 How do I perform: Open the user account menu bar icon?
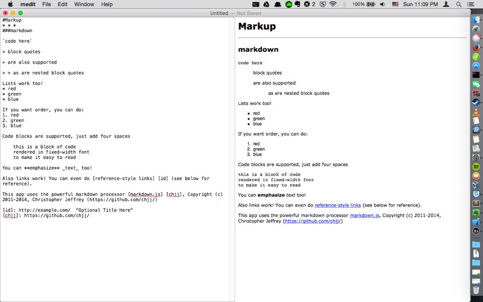(446, 4)
